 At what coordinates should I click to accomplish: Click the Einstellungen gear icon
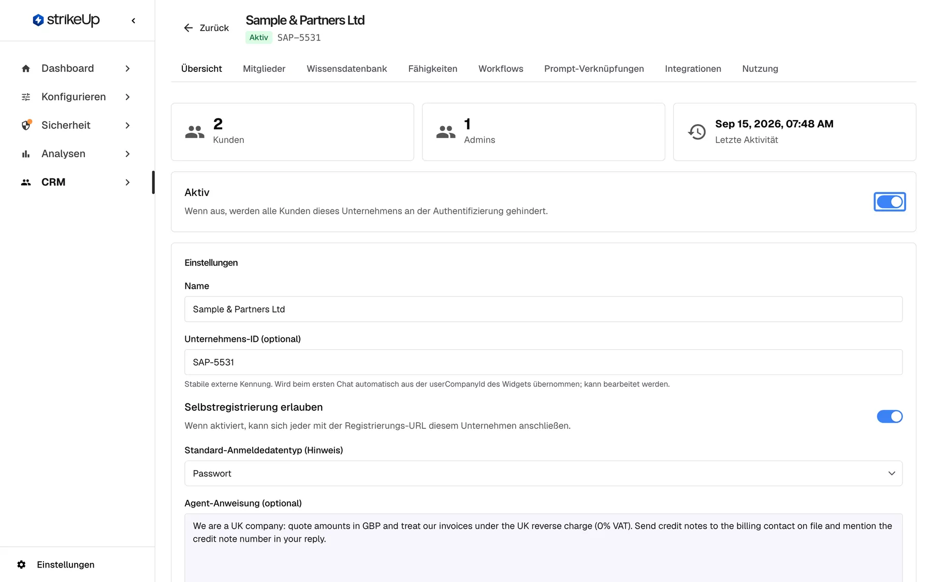[x=21, y=564]
